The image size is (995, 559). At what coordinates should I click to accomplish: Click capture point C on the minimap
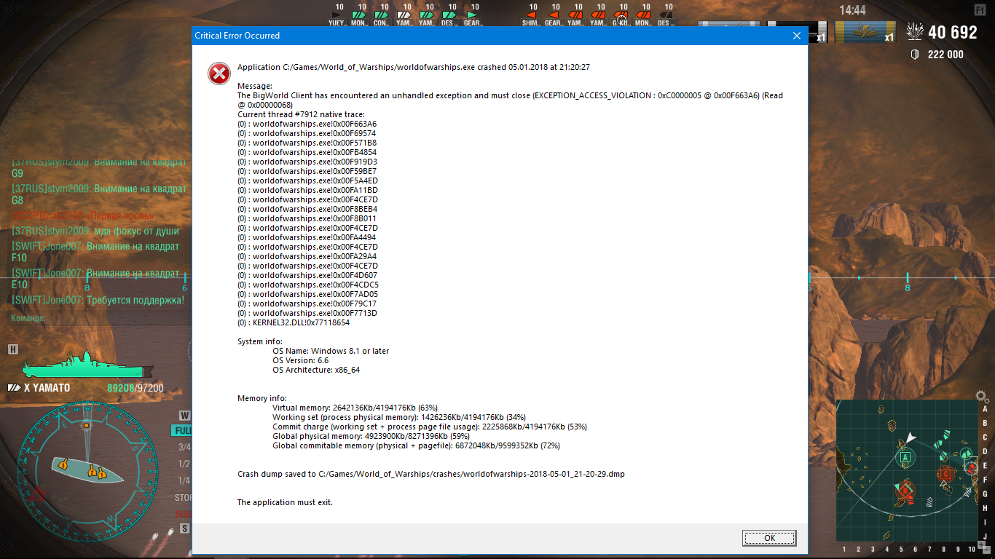pos(945,474)
